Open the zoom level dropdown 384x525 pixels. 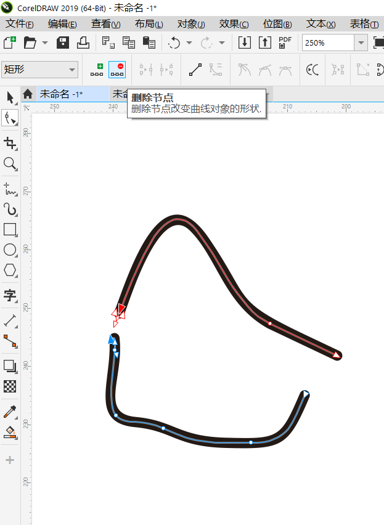point(361,43)
